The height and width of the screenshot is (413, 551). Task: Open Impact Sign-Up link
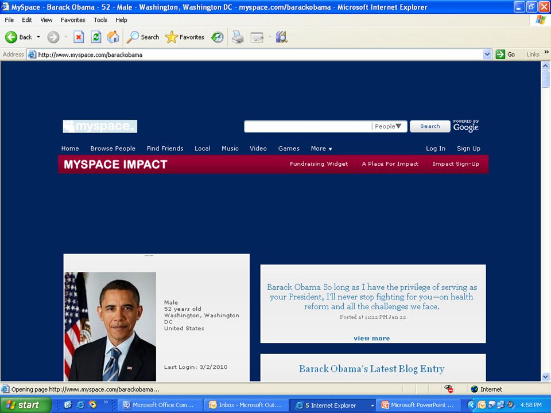click(456, 163)
